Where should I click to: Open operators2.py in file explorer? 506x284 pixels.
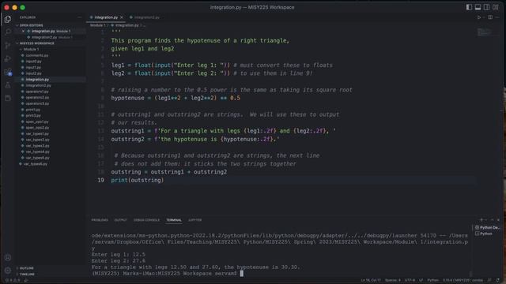37,97
